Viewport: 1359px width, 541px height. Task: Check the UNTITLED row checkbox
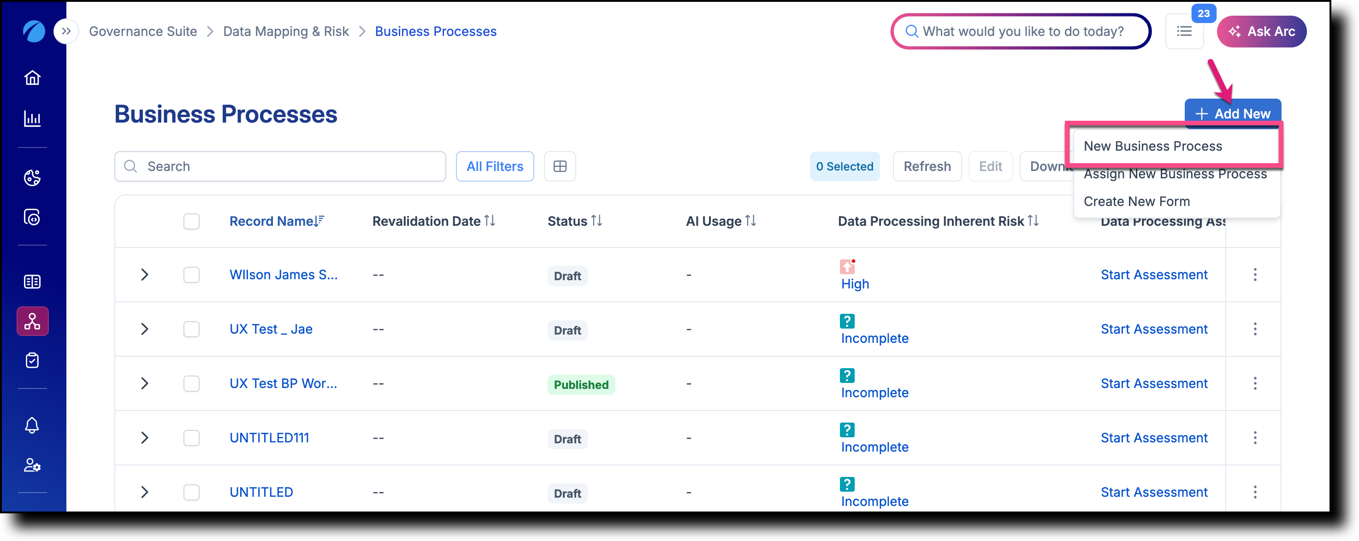point(191,492)
